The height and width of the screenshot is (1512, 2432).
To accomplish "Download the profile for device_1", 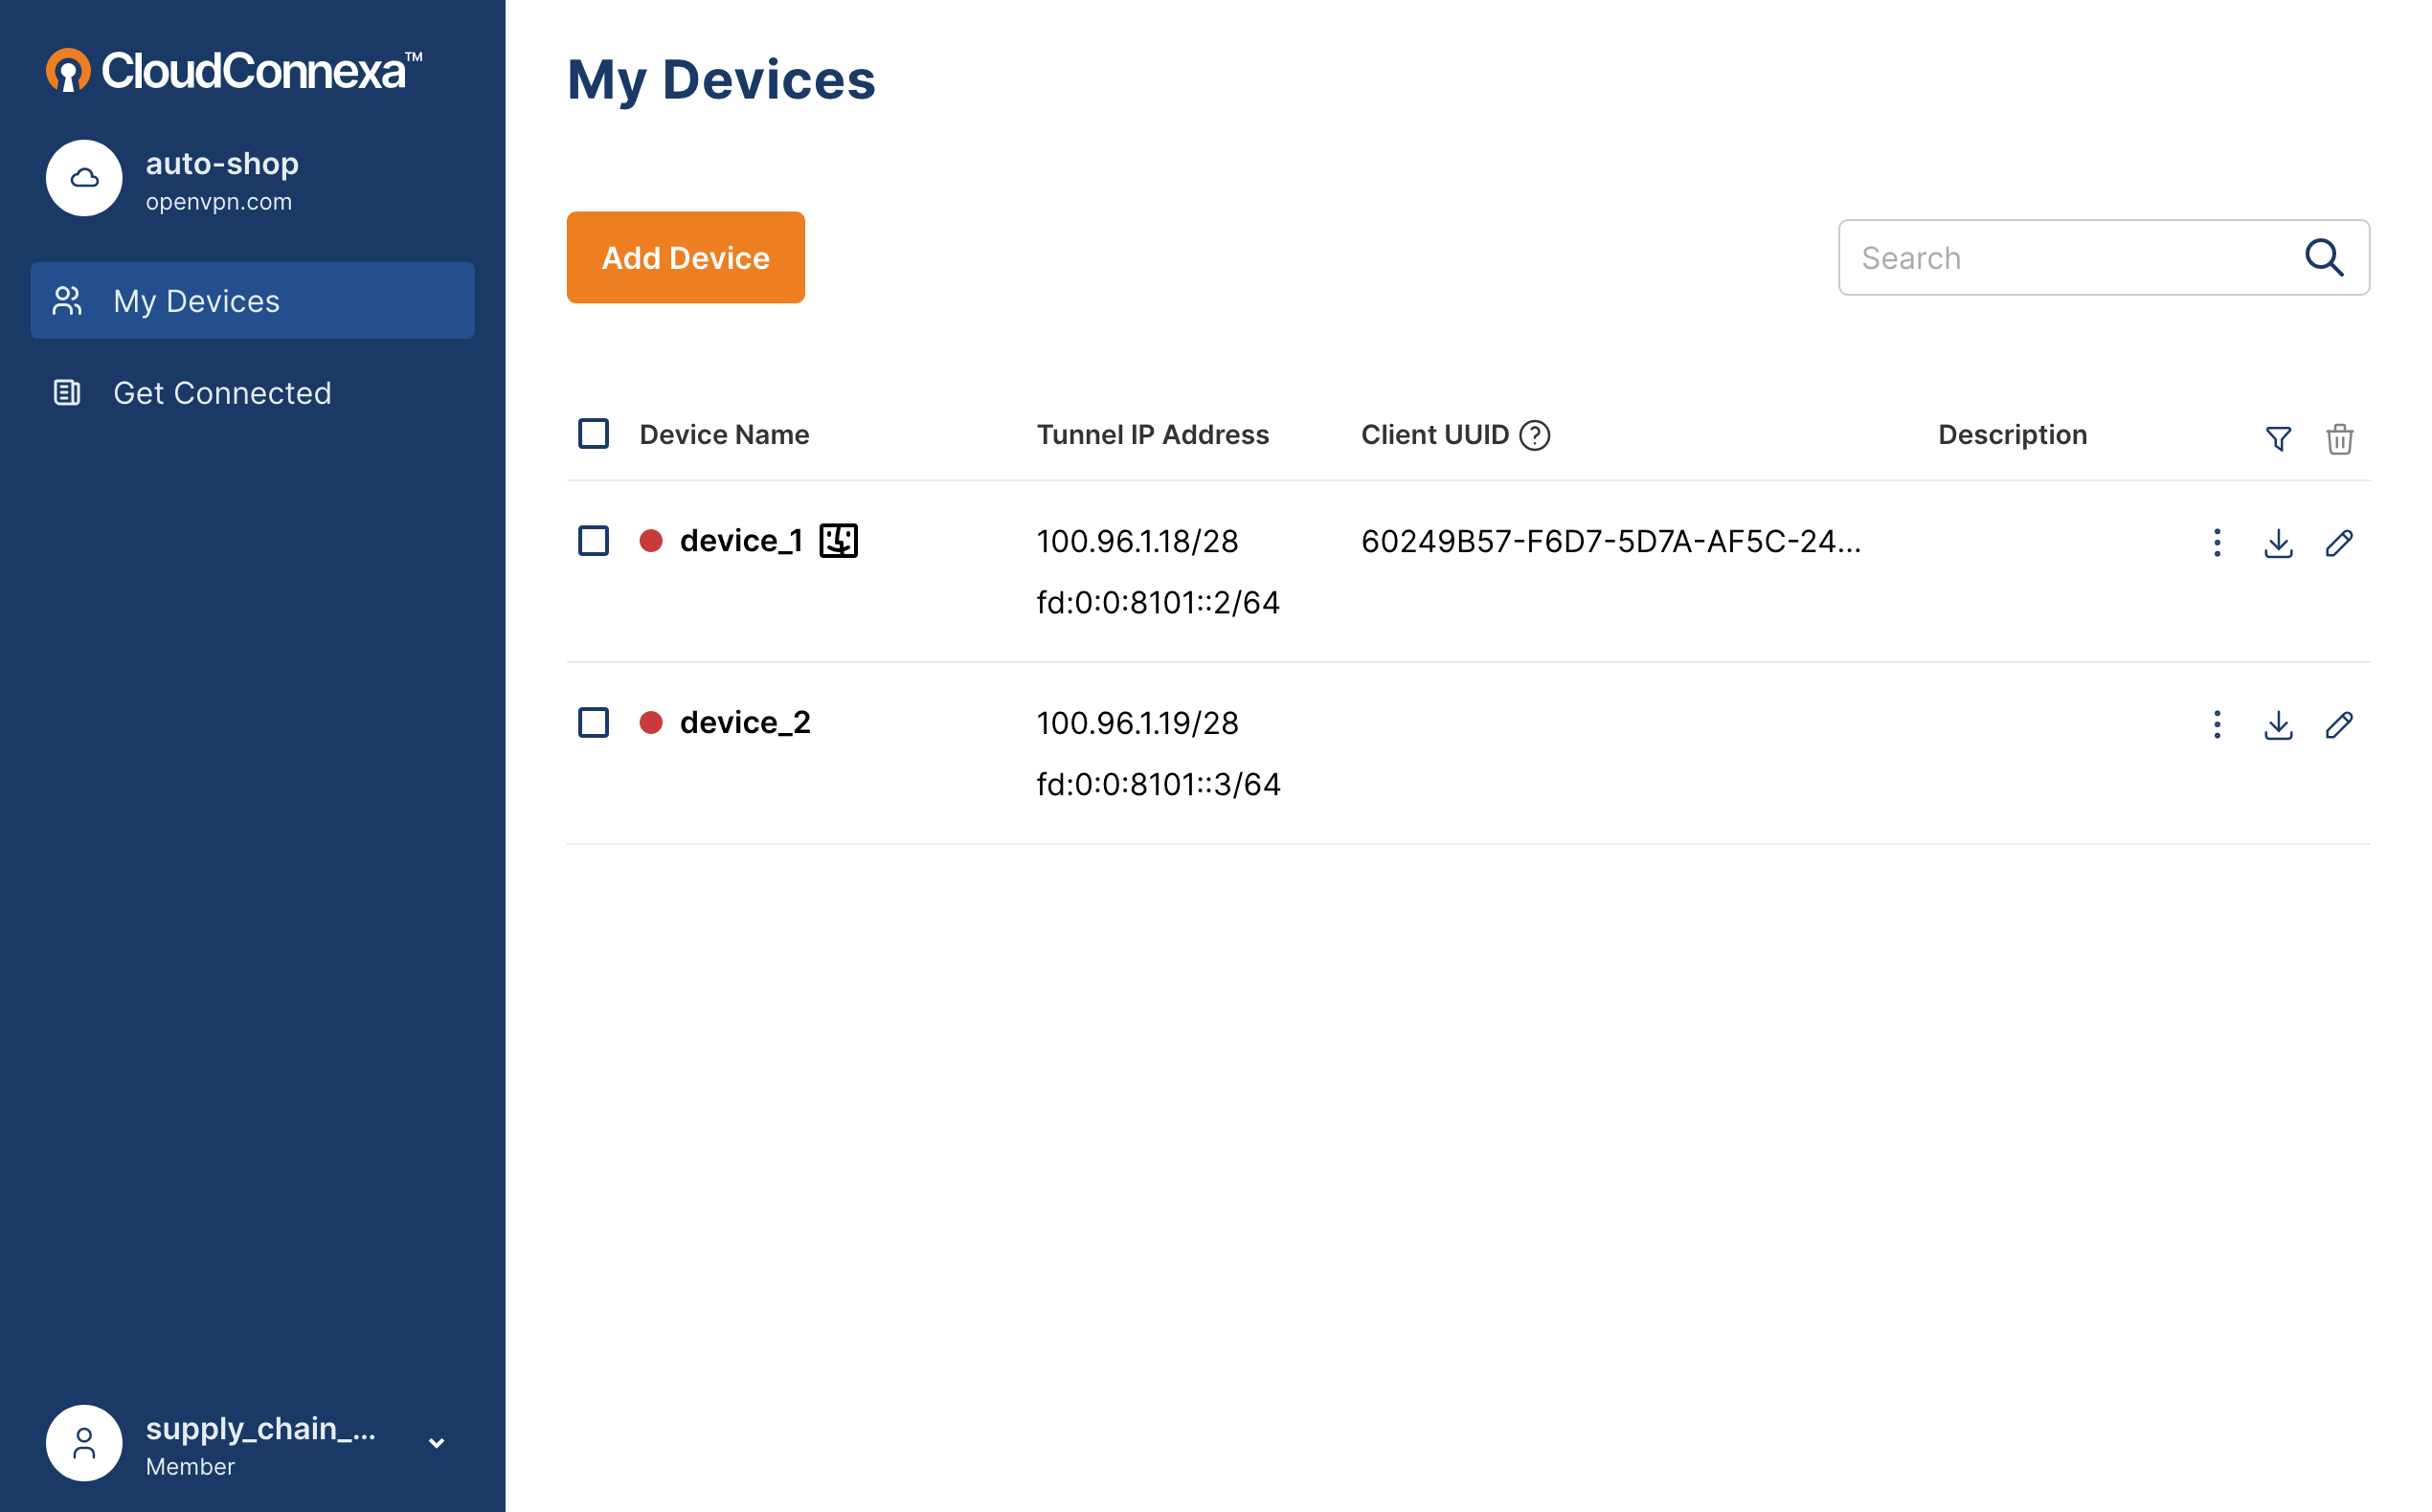I will [x=2278, y=543].
